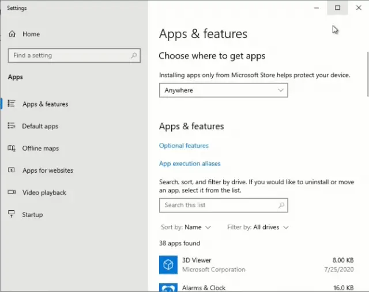Click the Apps for websites icon
Screen dimensions: 369x292
point(12,170)
